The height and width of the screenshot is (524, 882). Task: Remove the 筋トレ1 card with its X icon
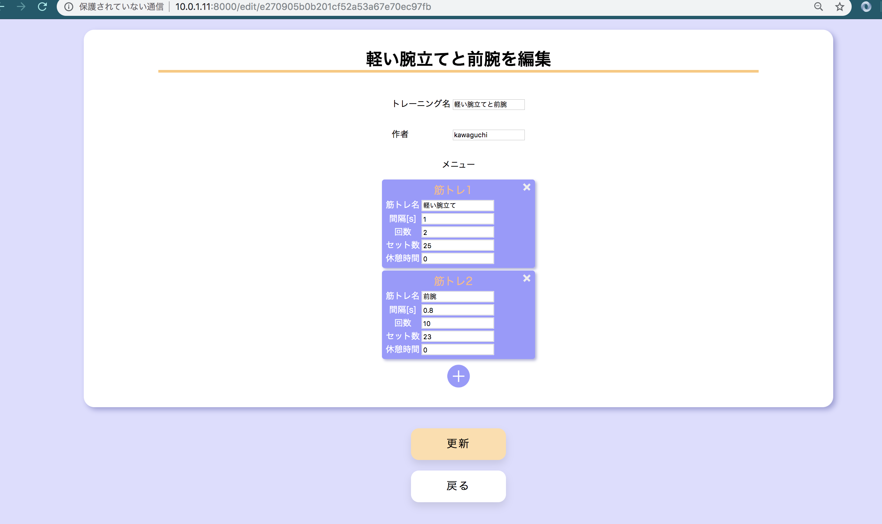526,187
